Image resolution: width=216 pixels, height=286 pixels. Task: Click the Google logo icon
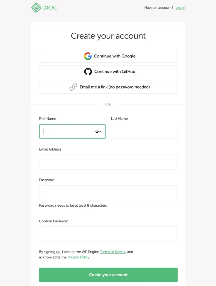pos(88,56)
